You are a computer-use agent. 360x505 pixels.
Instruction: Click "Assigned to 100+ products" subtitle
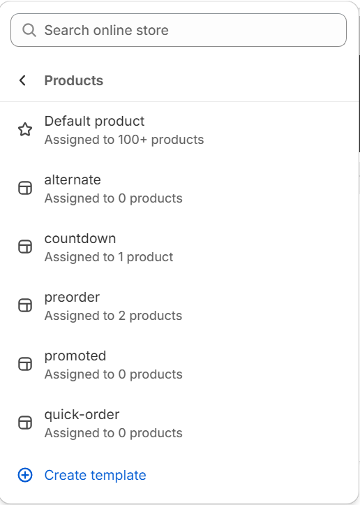[124, 140]
